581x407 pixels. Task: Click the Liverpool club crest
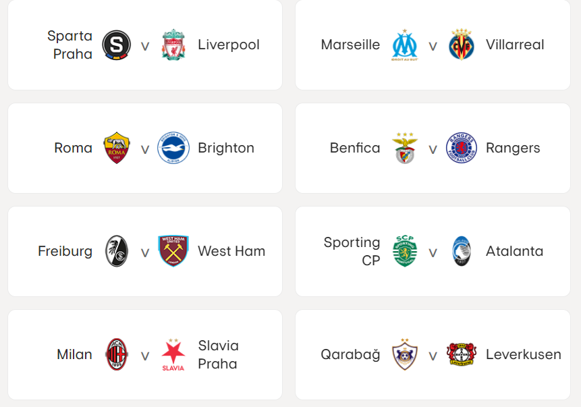173,45
